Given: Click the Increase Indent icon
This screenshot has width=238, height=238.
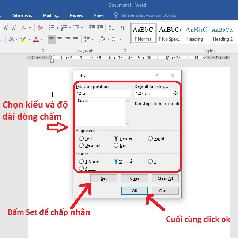Looking at the screenshot, I should coord(100,28).
